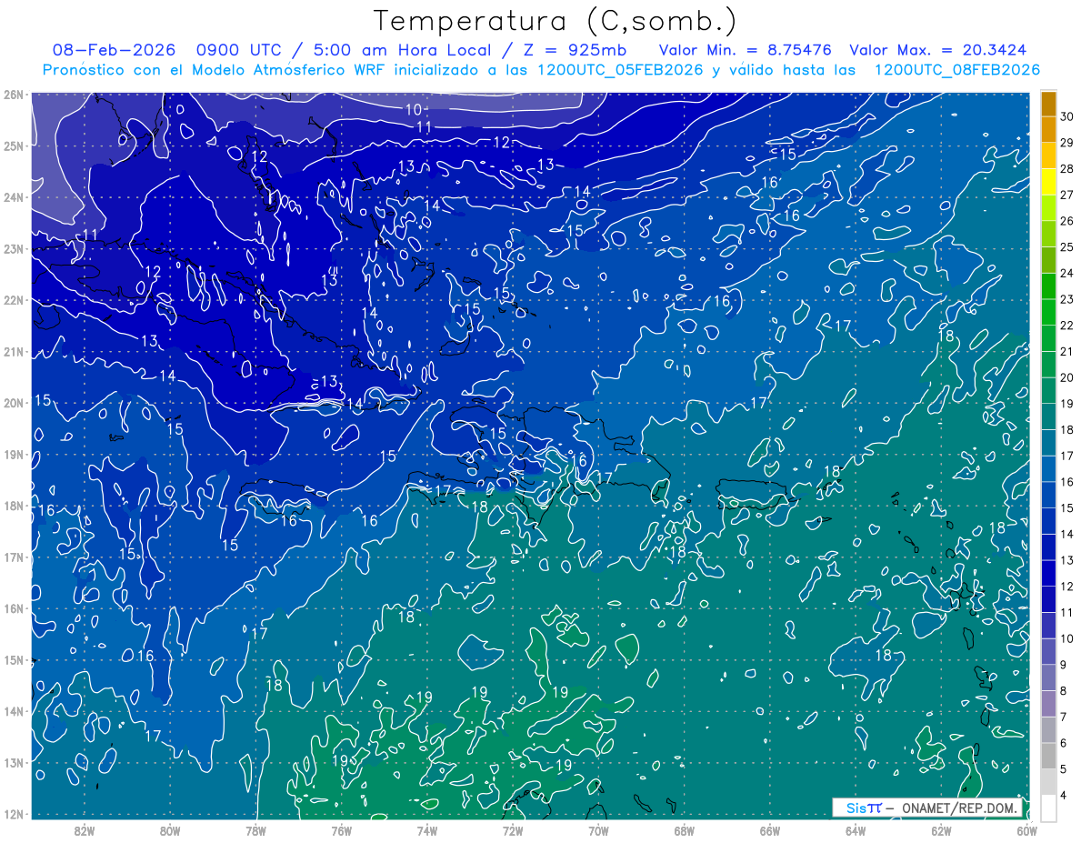1091x843 pixels.
Task: Select the latitude axis label 13N
Action: click(x=13, y=762)
